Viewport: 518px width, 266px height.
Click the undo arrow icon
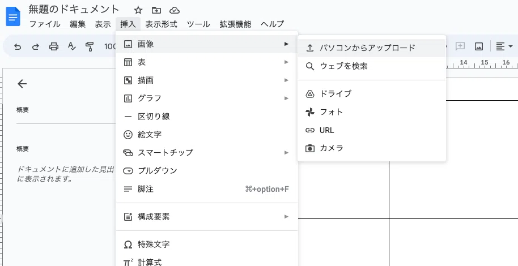18,46
